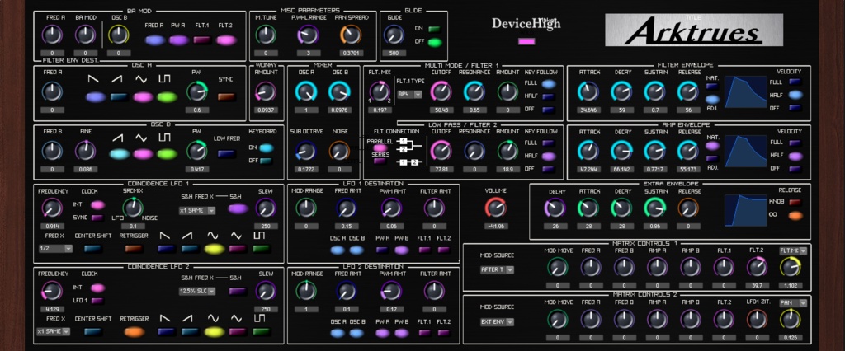Open LFO 2 Freq X x1 SAME dropdown
The image size is (845, 351).
54,331
